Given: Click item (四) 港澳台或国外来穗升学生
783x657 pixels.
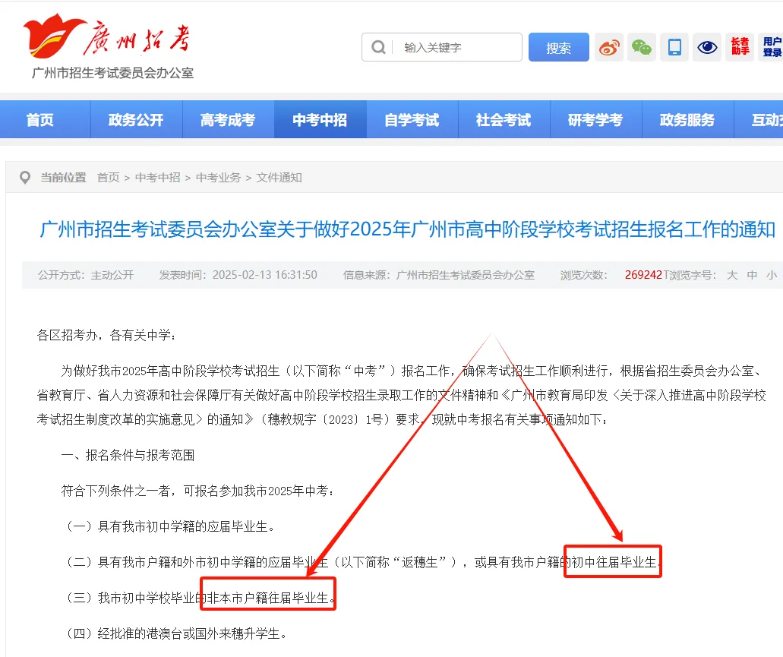Looking at the screenshot, I should tap(176, 634).
